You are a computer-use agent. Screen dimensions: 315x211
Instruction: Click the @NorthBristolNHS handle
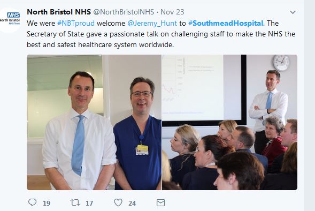[124, 12]
